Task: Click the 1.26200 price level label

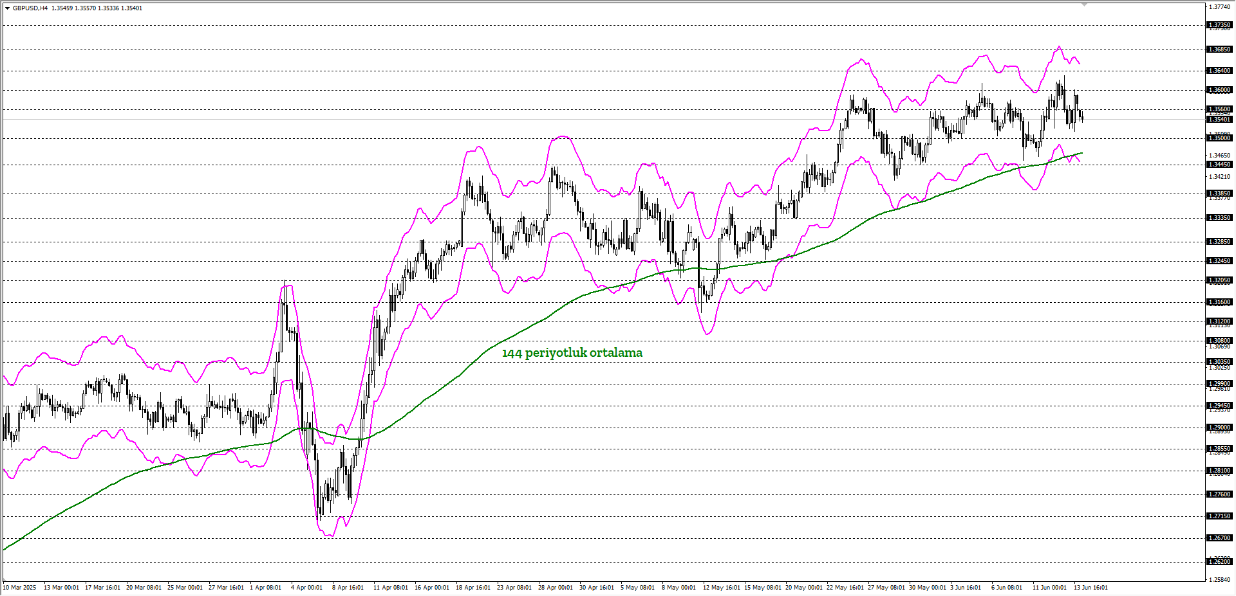Action: click(1219, 562)
